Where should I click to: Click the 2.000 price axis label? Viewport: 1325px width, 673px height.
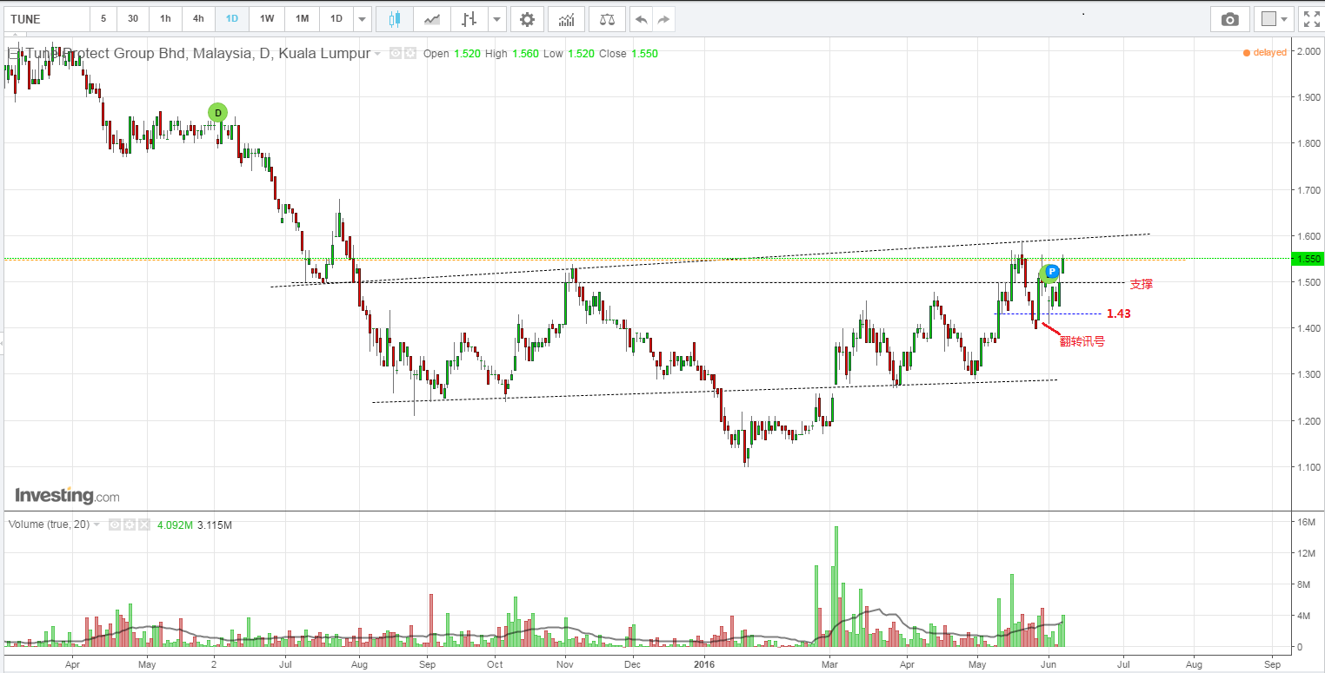(1309, 51)
